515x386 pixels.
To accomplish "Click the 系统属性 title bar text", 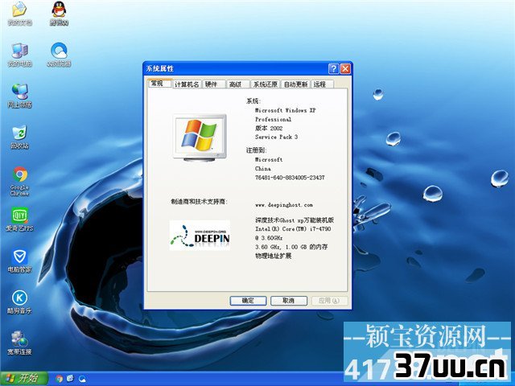I will click(x=160, y=69).
